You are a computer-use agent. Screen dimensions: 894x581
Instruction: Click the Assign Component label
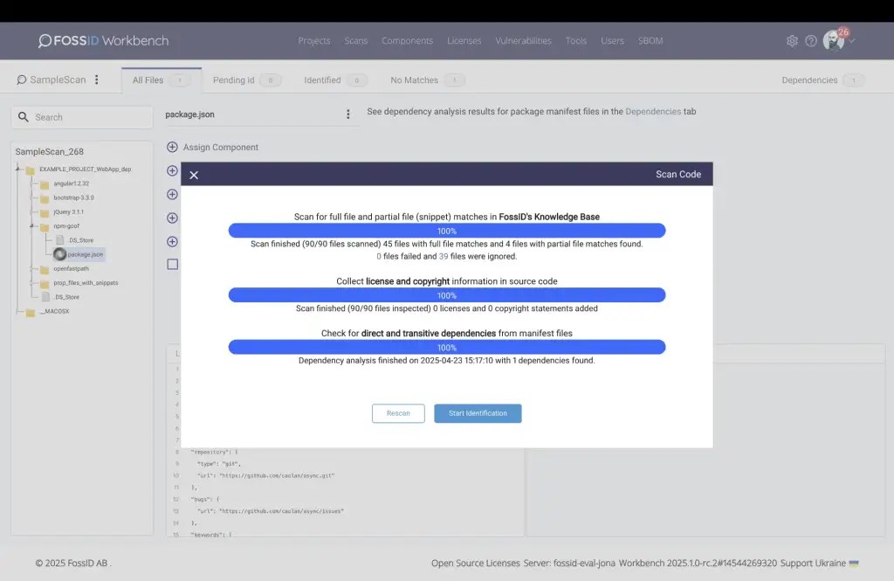click(221, 148)
